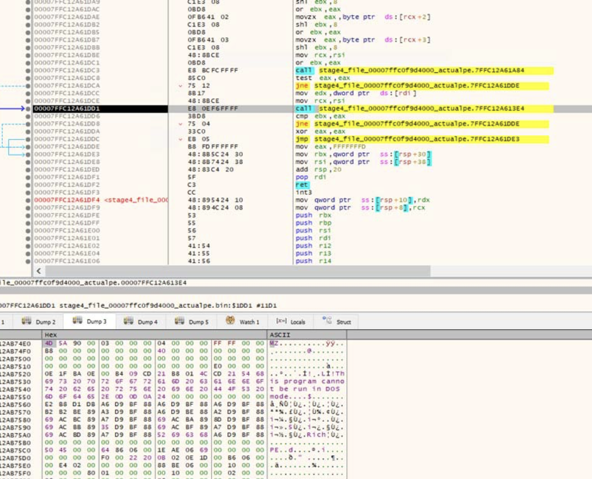The image size is (592, 479).
Task: Select the call to 7FFC12A61A84 instruction
Action: 424,71
